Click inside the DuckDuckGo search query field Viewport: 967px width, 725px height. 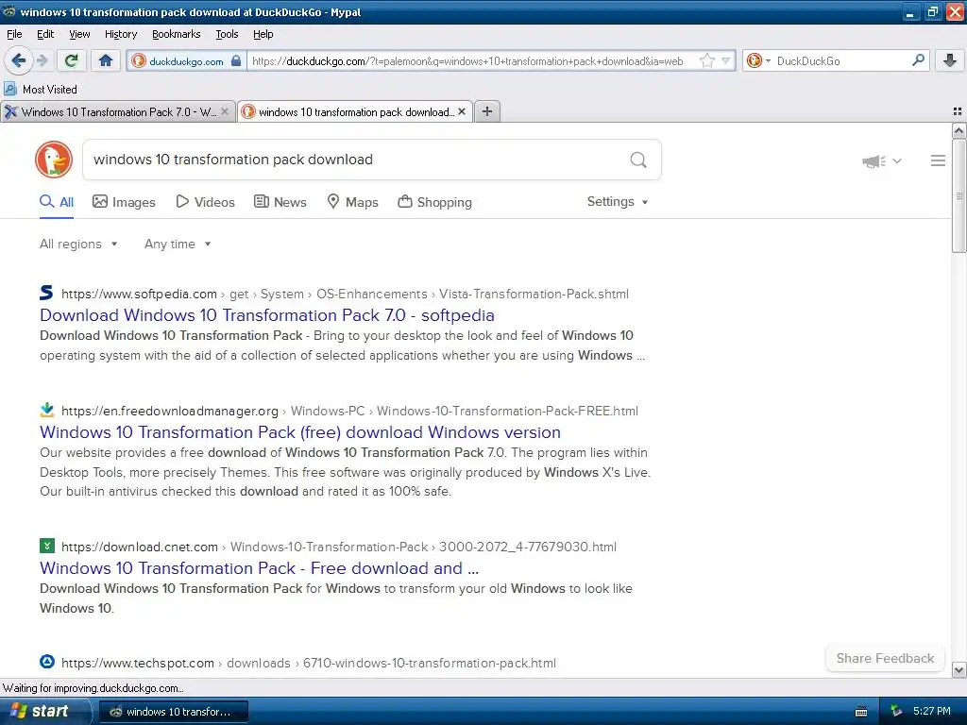click(x=358, y=160)
